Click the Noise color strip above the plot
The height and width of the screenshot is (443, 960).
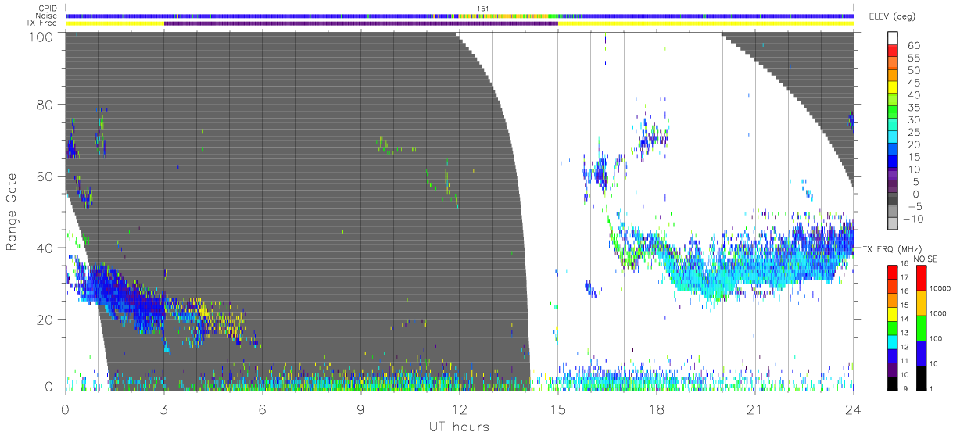click(459, 16)
